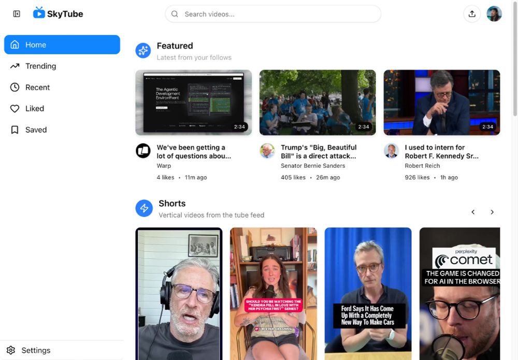The width and height of the screenshot is (518, 360).
Task: Click the Shorts section heading
Action: (172, 204)
